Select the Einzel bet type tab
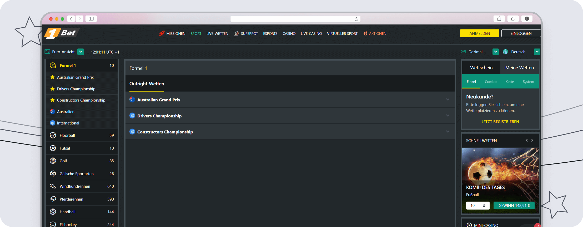The image size is (583, 227). coord(471,82)
